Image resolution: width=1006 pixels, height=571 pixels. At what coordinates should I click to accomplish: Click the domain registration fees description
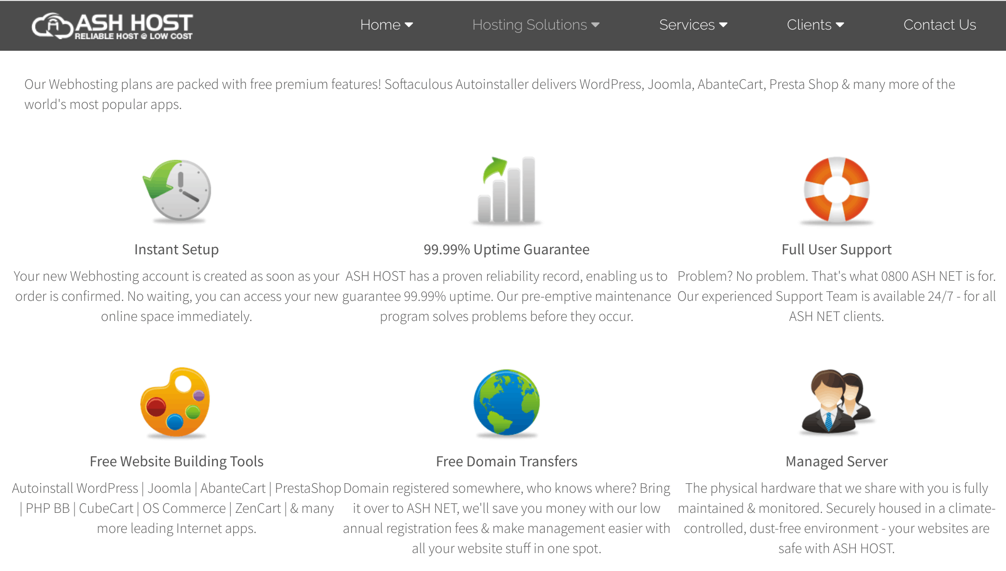(506, 518)
